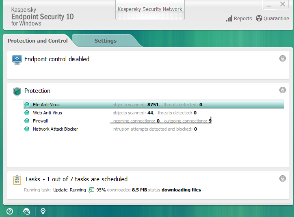Click the Protection section heading
This screenshot has height=217, width=294.
[x=37, y=91]
